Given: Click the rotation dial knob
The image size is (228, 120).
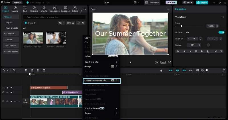Looking at the screenshot, I should point(209,45).
